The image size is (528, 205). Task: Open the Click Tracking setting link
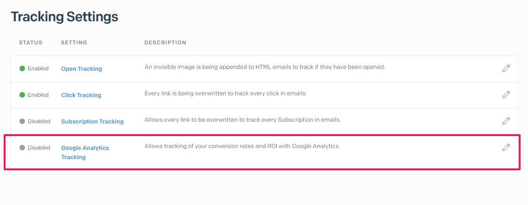81,95
